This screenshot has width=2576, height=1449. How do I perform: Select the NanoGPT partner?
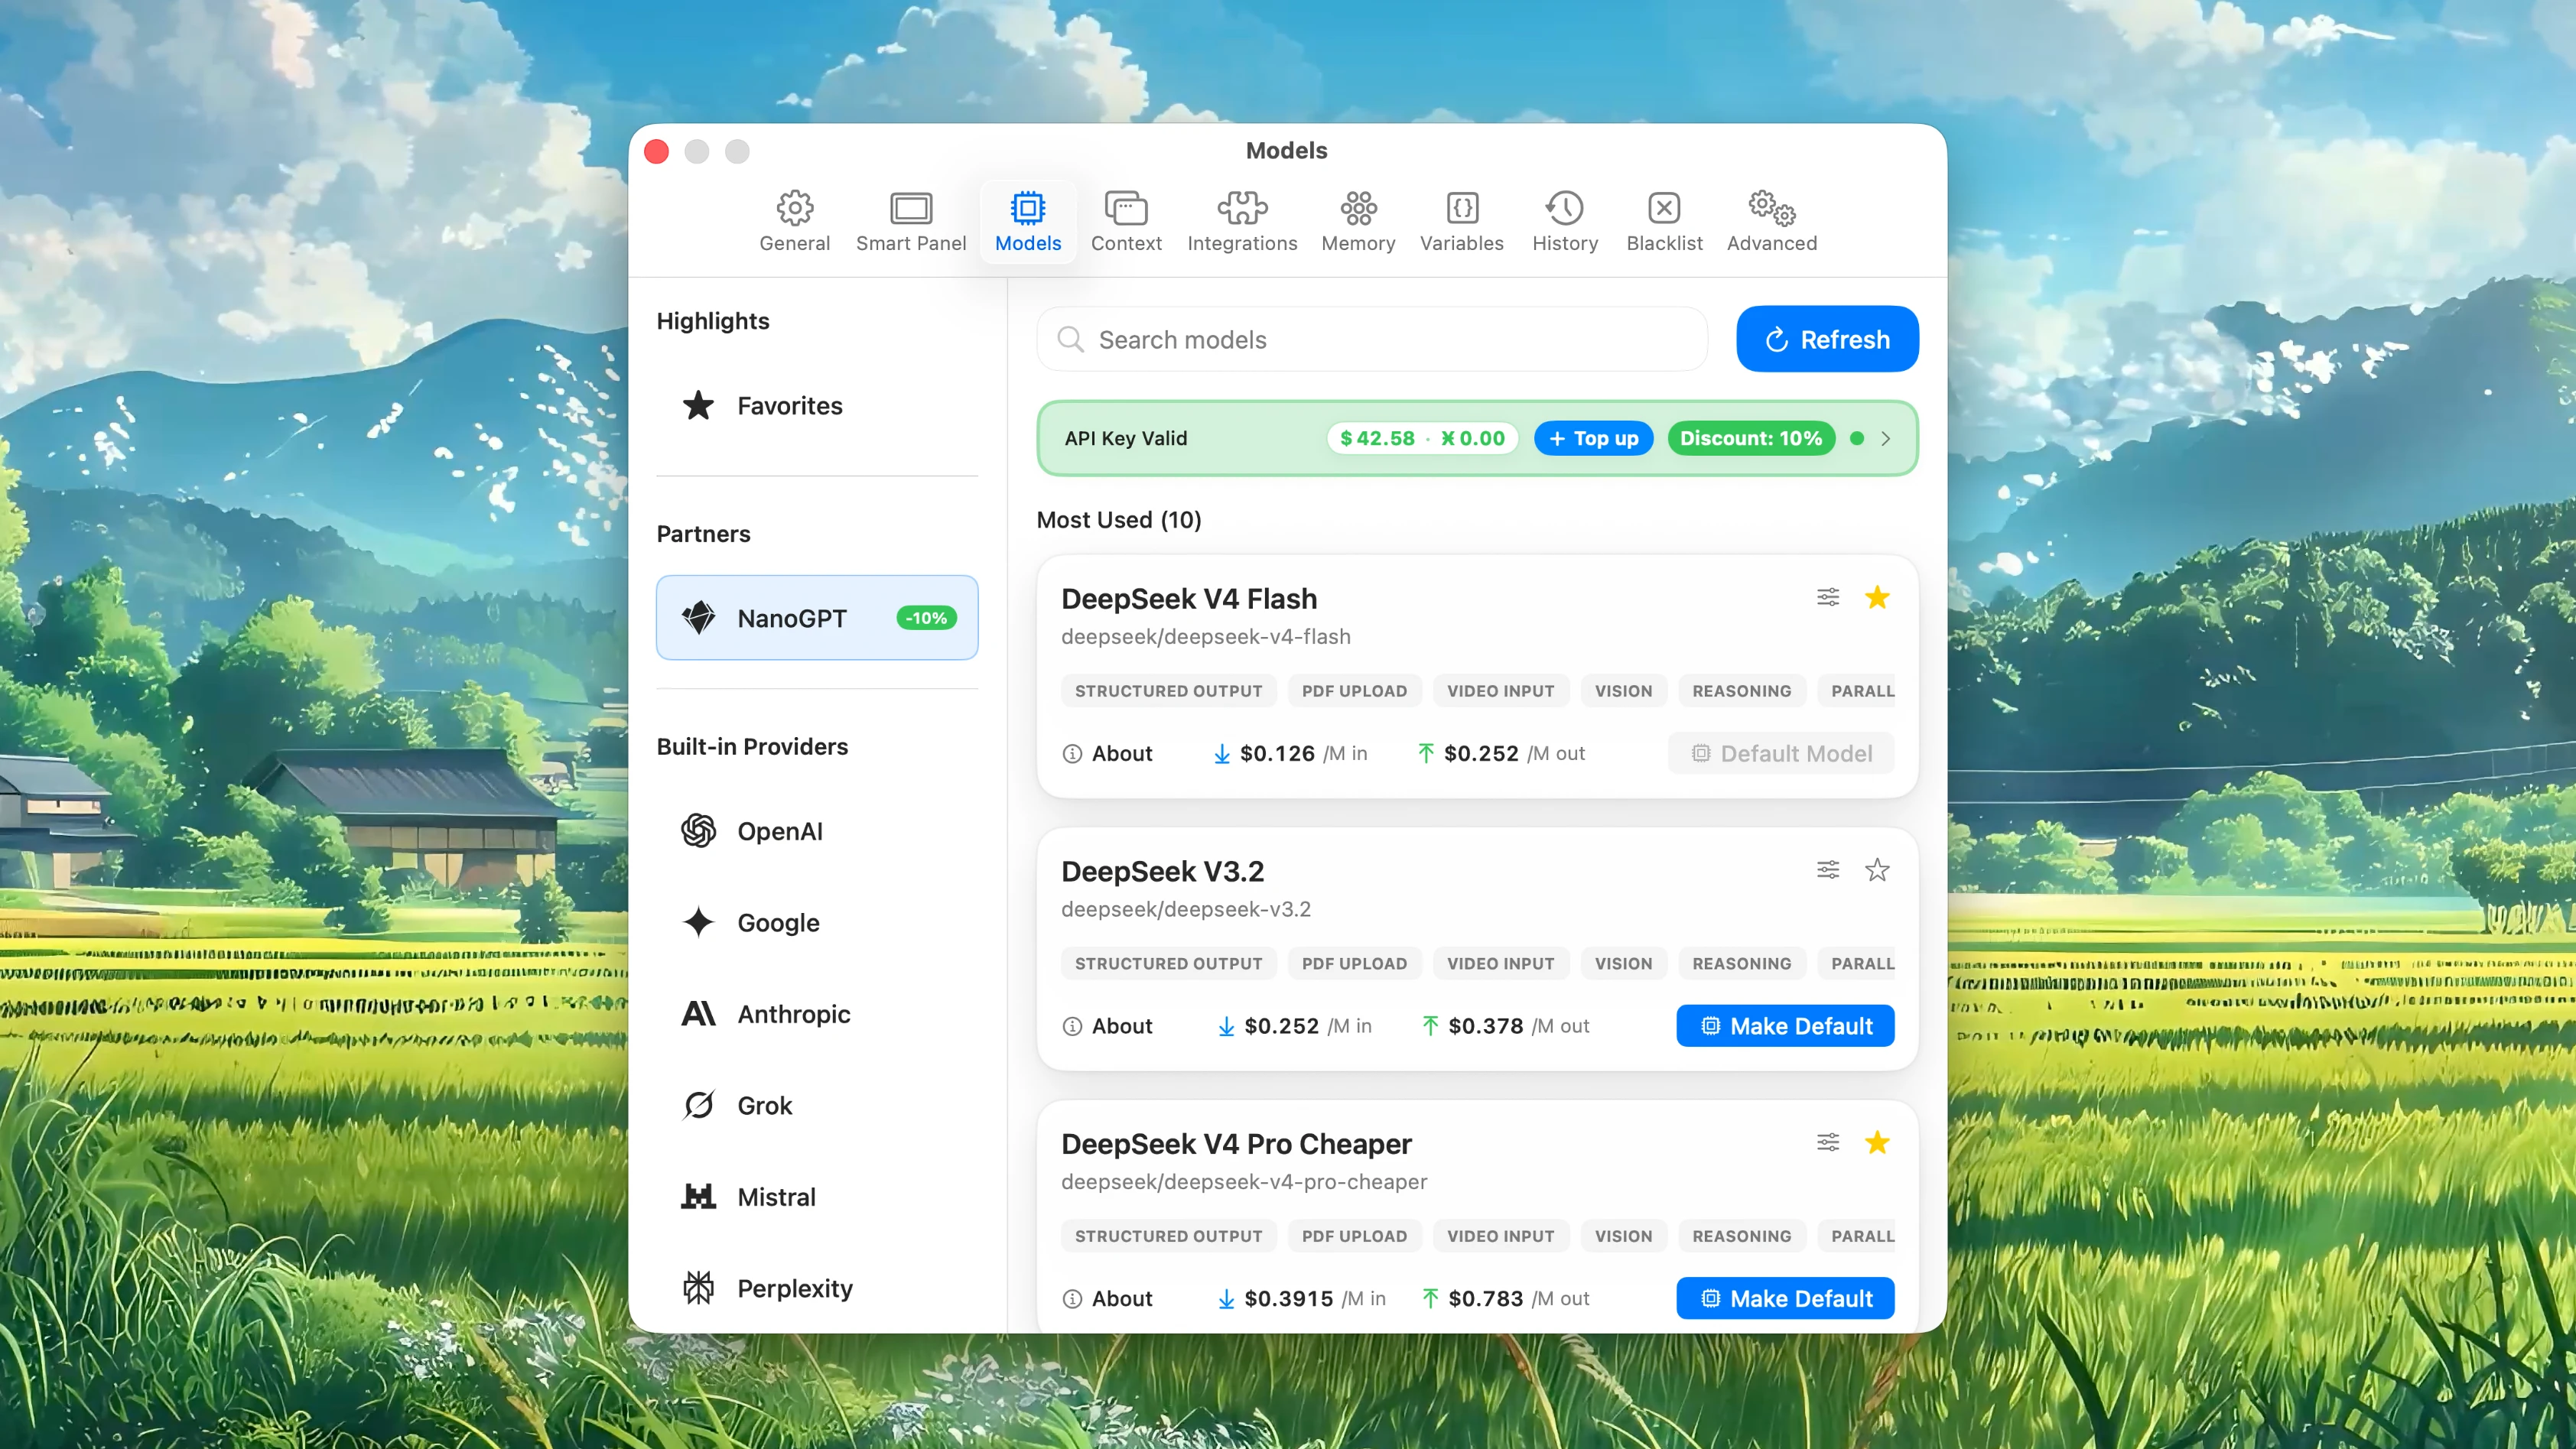[817, 618]
